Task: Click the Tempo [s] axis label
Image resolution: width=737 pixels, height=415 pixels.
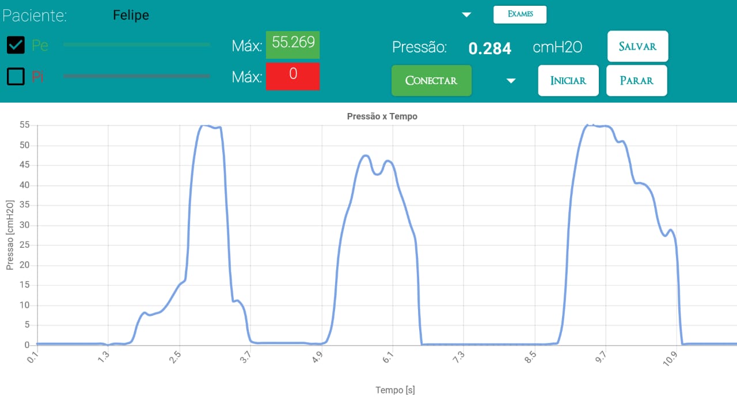Action: [395, 390]
